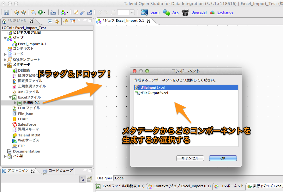Screen dimensions: 283x192
Task: Refresh the repository tree
Action: coord(65,21)
